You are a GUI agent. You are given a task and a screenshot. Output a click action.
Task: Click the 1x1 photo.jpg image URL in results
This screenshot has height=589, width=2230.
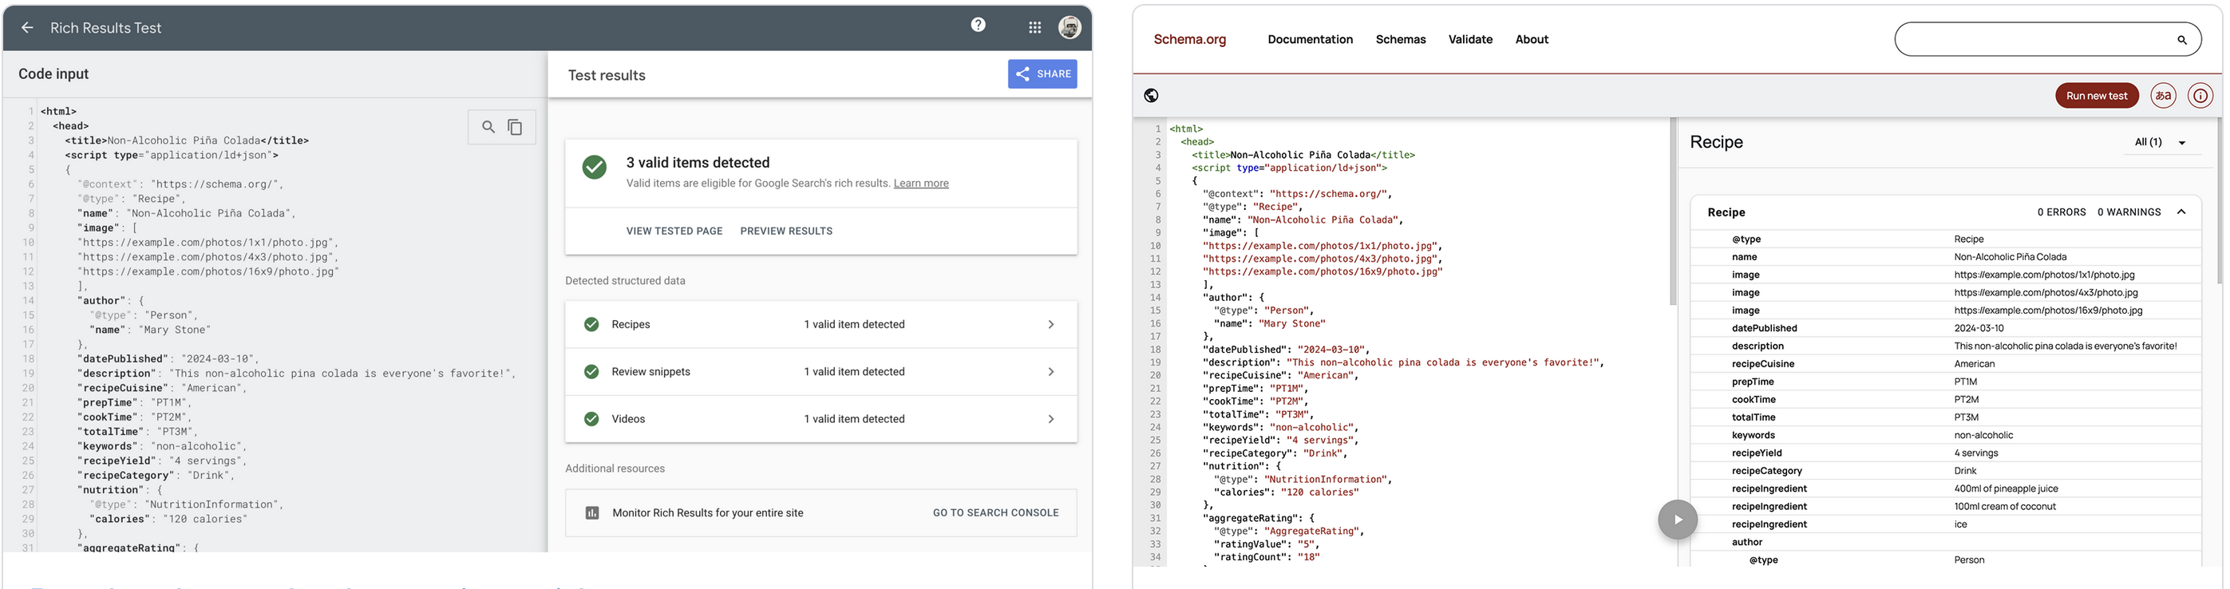click(2044, 275)
